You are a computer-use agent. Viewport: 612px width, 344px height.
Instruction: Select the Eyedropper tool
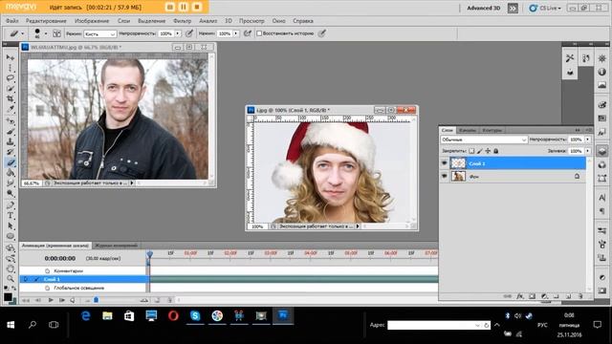click(11, 109)
